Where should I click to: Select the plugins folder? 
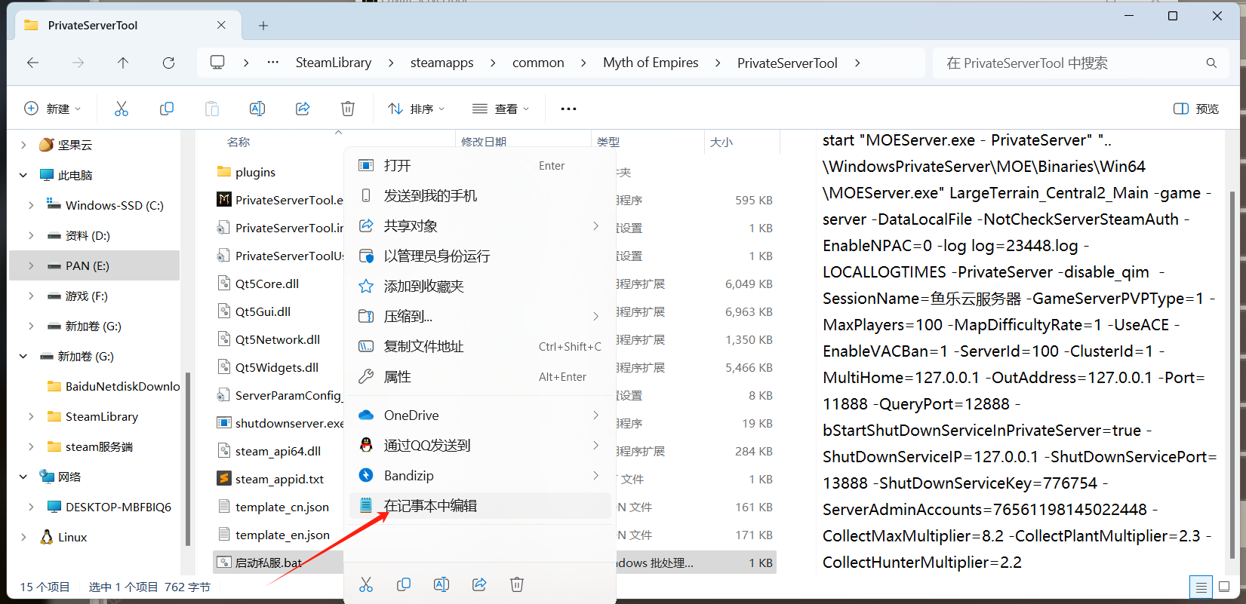pyautogui.click(x=255, y=172)
